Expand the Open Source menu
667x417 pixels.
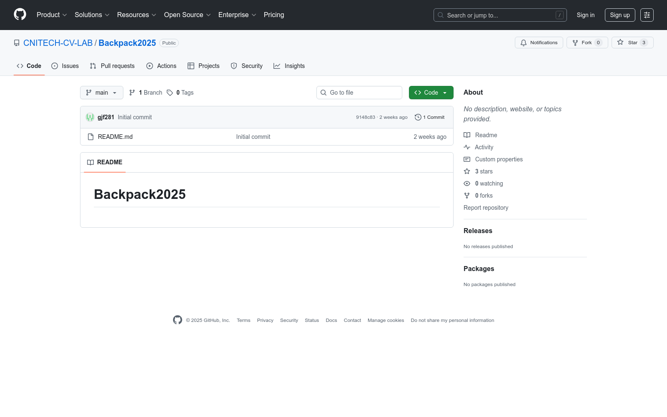[x=188, y=15]
